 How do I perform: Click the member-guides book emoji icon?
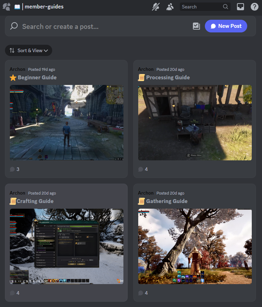tap(17, 7)
